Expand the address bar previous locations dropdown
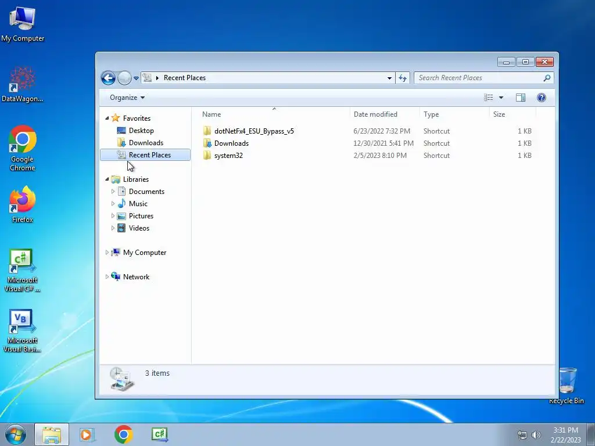 [389, 78]
